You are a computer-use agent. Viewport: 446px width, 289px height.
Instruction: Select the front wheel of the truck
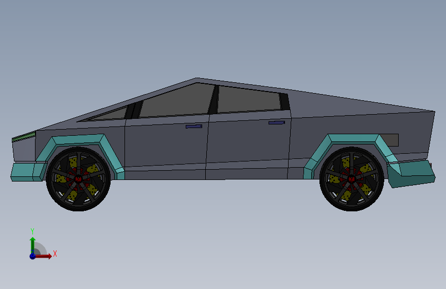pyautogui.click(x=78, y=179)
